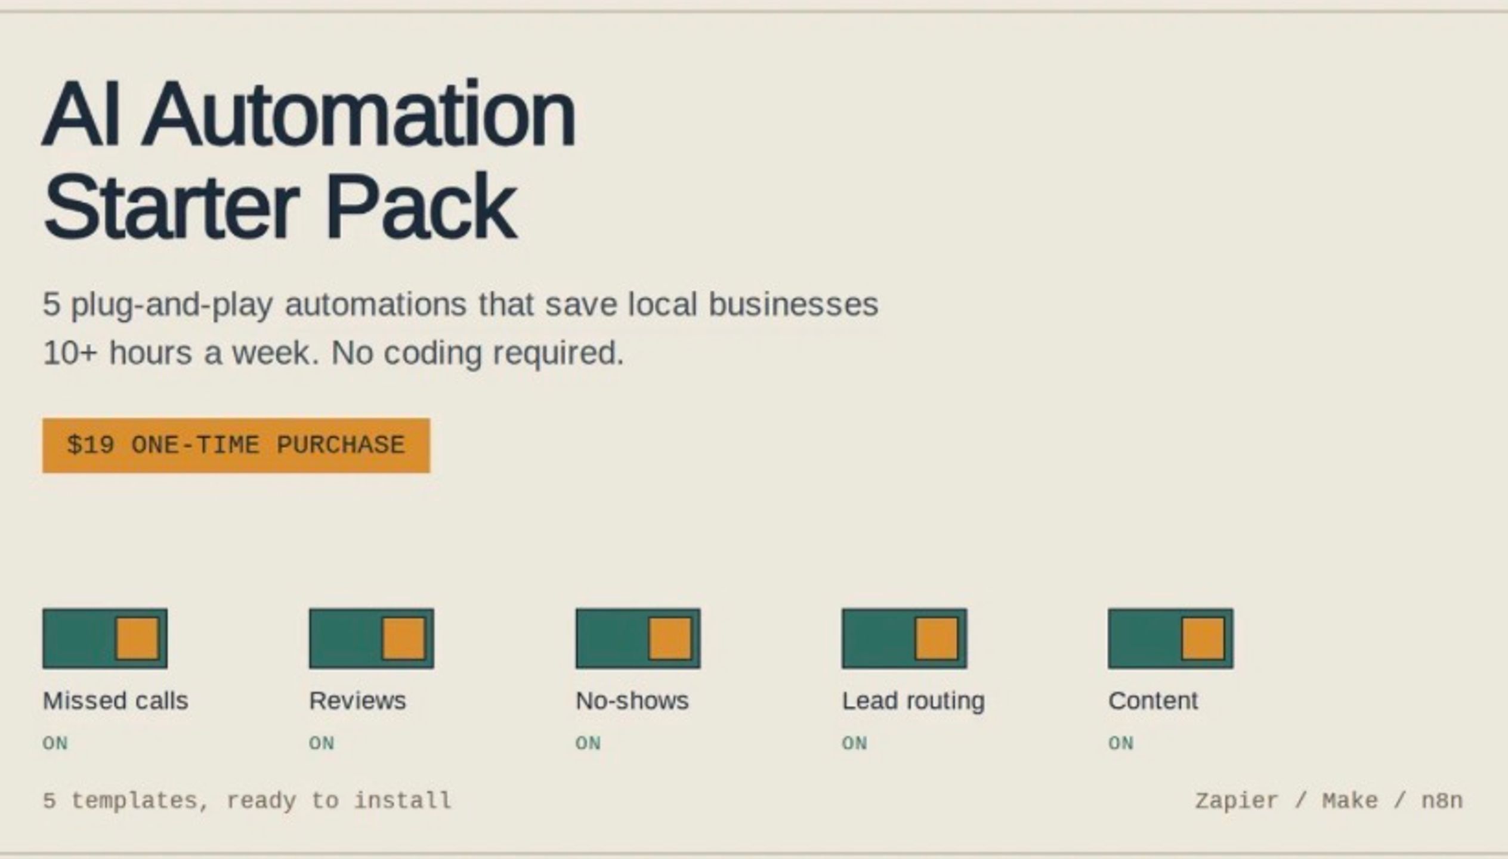Switch off the Content toggle
The image size is (1508, 859).
(x=1171, y=638)
